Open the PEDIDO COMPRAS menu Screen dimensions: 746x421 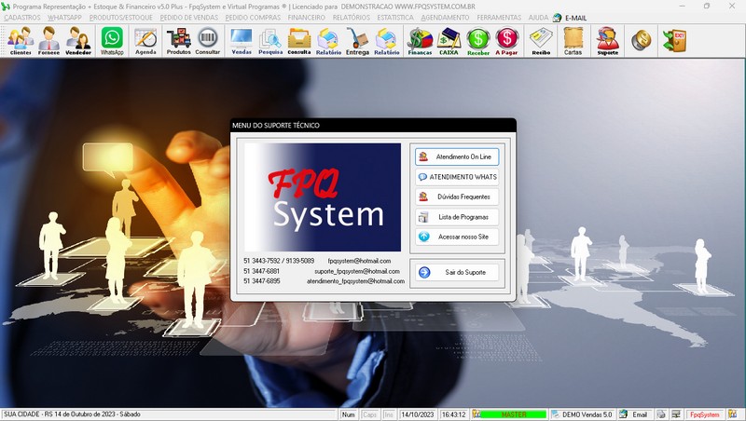(x=253, y=18)
